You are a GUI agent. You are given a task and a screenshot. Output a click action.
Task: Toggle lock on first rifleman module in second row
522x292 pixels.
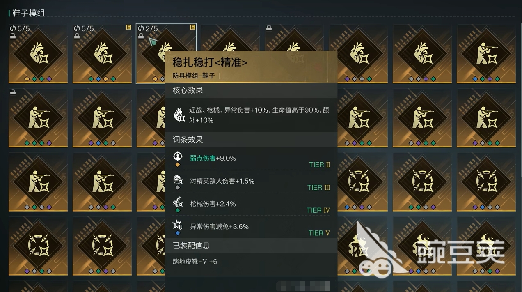(13, 93)
